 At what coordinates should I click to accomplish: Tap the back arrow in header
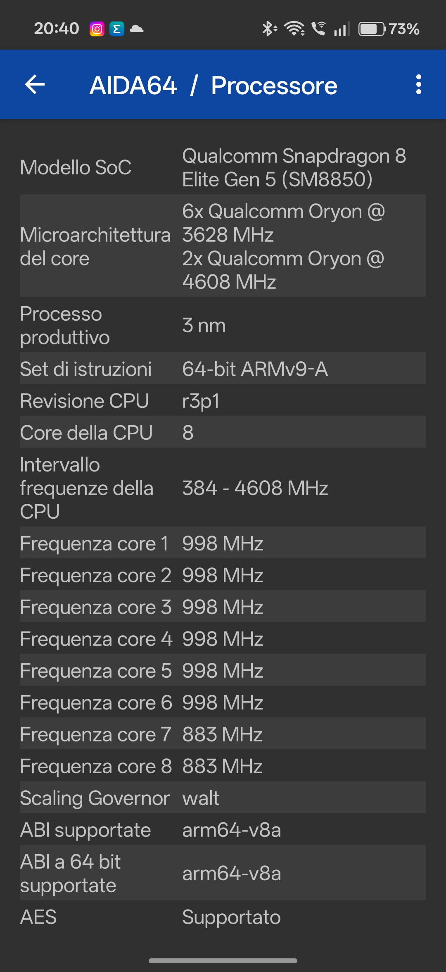pos(35,85)
